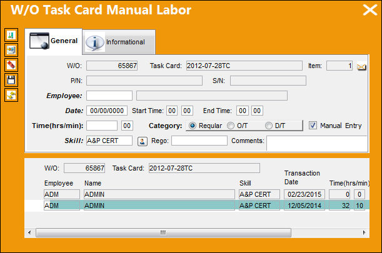The width and height of the screenshot is (382, 253).
Task: Switch to the General tab
Action: (x=54, y=41)
